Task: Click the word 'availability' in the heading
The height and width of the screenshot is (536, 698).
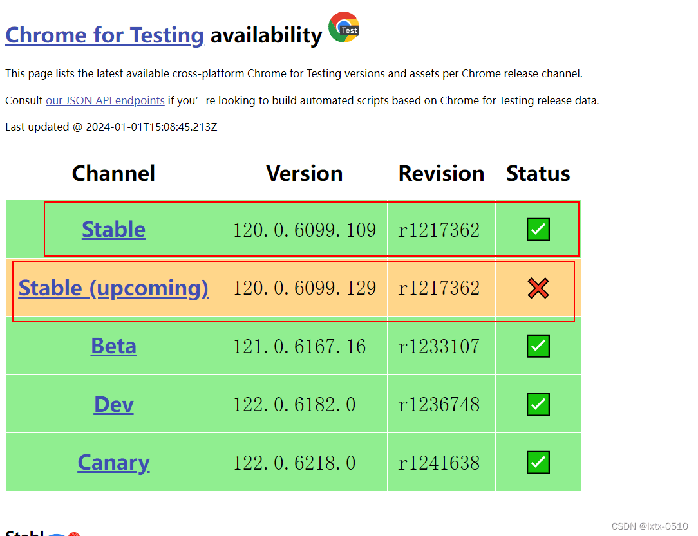Action: click(x=266, y=35)
